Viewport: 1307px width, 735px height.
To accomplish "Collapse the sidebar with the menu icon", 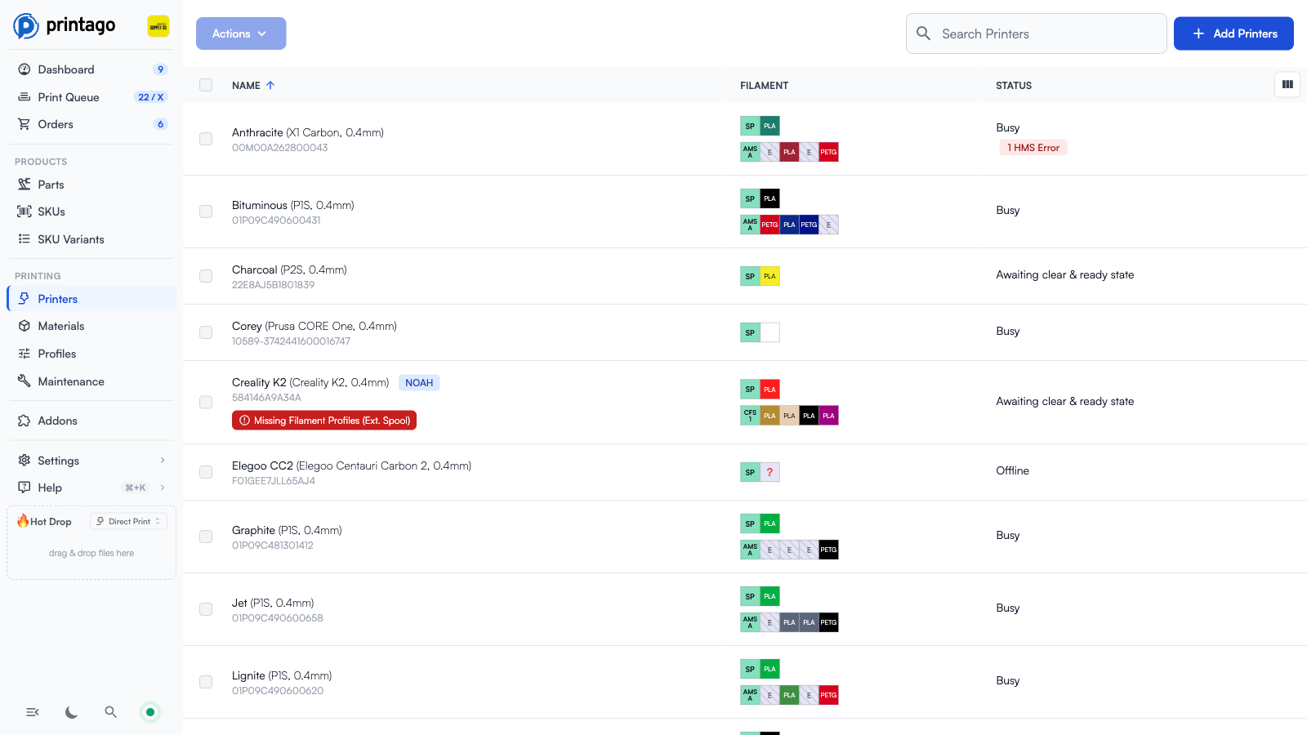I will pyautogui.click(x=33, y=712).
